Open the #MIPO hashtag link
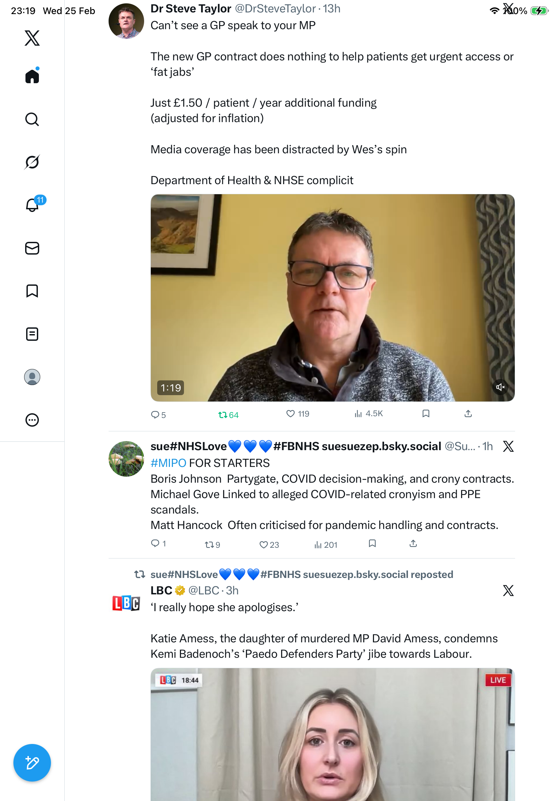The width and height of the screenshot is (559, 801). (168, 463)
